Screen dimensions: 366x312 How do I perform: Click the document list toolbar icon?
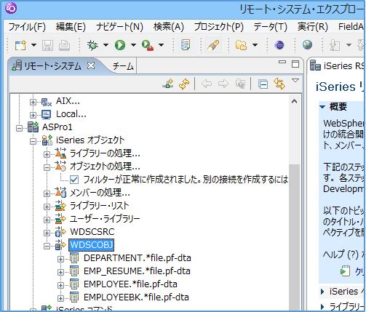click(186, 45)
